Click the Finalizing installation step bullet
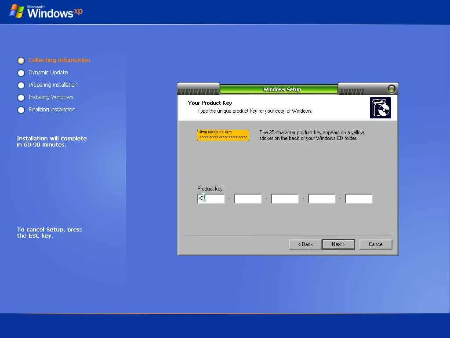The height and width of the screenshot is (338, 450). coord(21,110)
